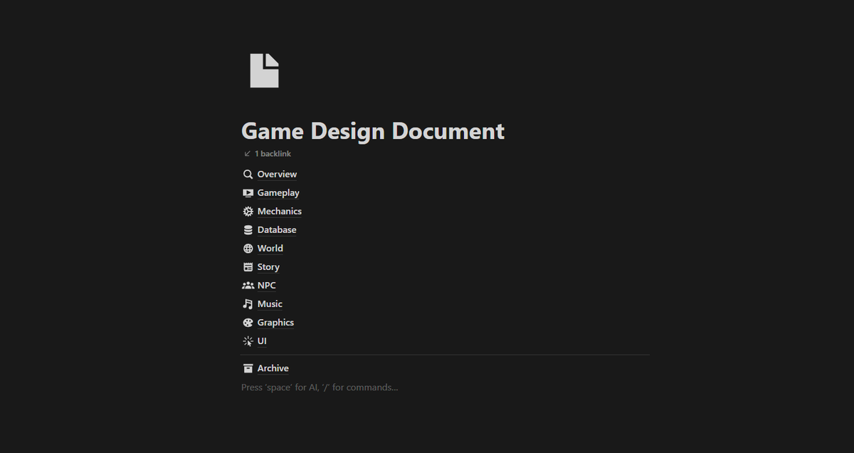Open the Story page link
854x453 pixels.
268,267
